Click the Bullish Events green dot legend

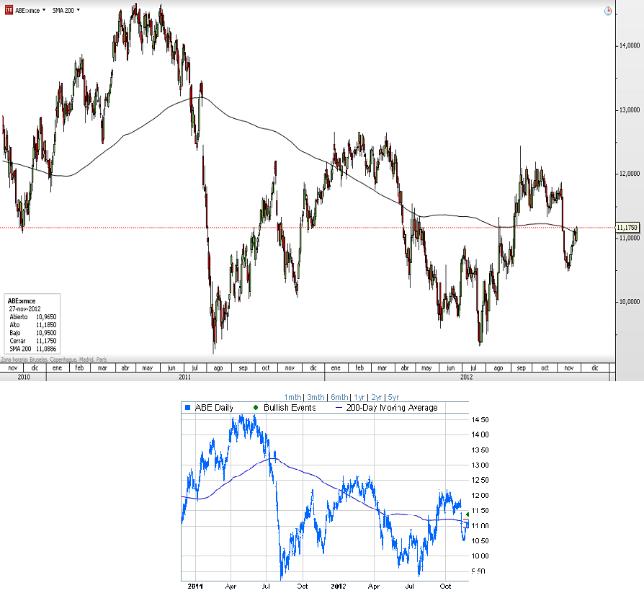256,408
